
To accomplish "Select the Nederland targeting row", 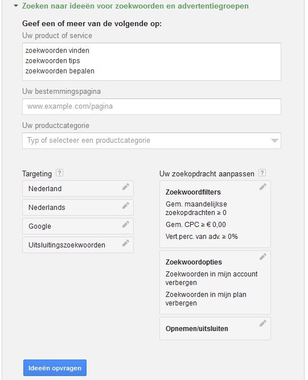I will (x=78, y=188).
